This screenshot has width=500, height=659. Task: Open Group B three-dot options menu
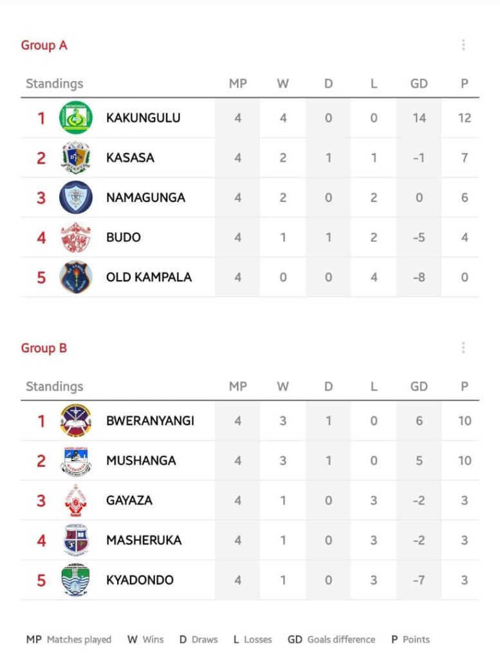coord(463,348)
